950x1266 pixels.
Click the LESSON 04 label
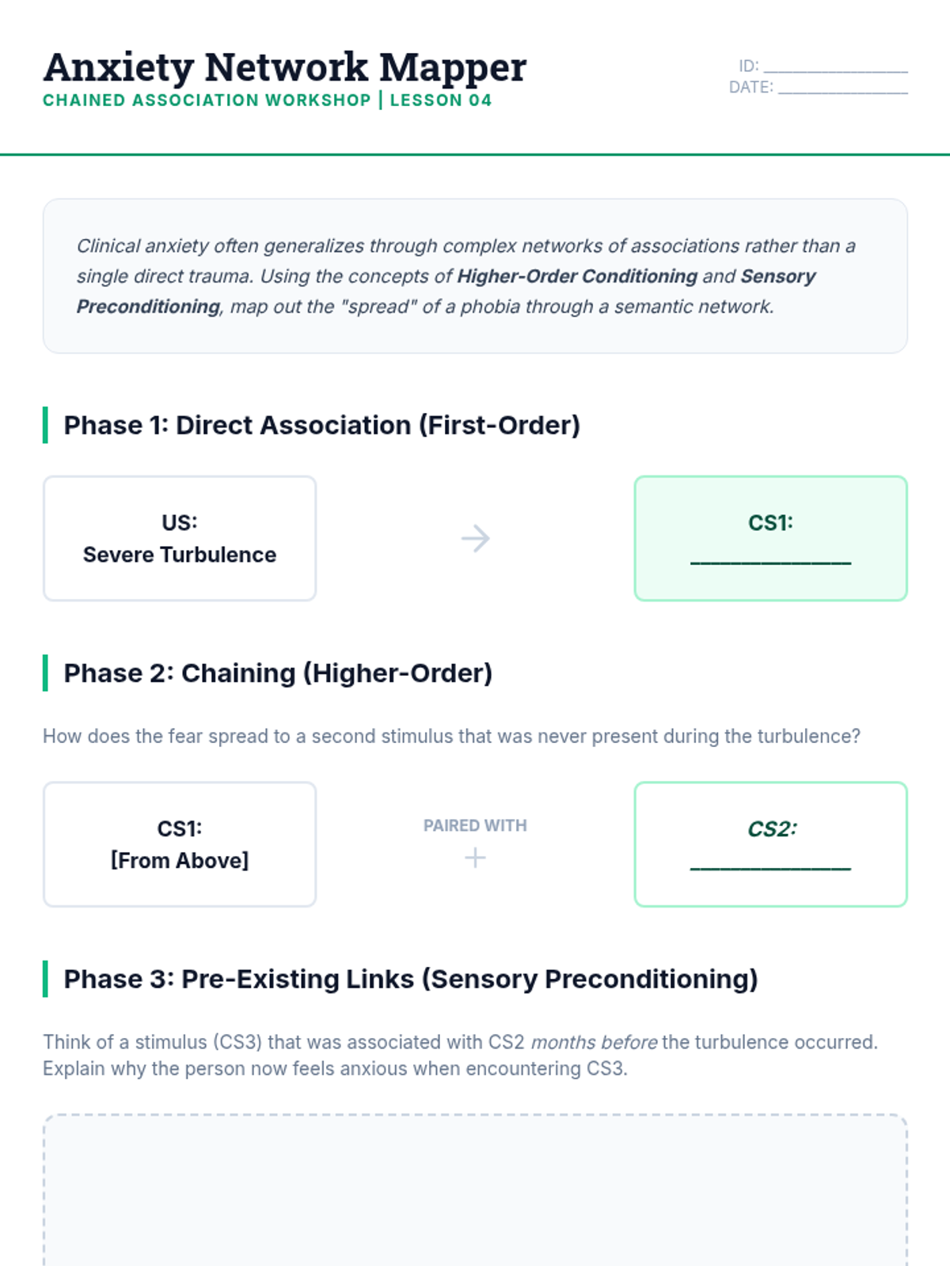(x=440, y=100)
